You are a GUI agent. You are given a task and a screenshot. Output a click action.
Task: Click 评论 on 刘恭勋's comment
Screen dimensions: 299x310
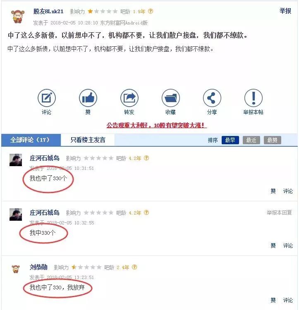coord(288,300)
